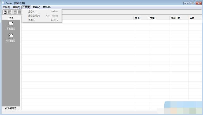Click the New Task toolbar icon

coord(5,12)
